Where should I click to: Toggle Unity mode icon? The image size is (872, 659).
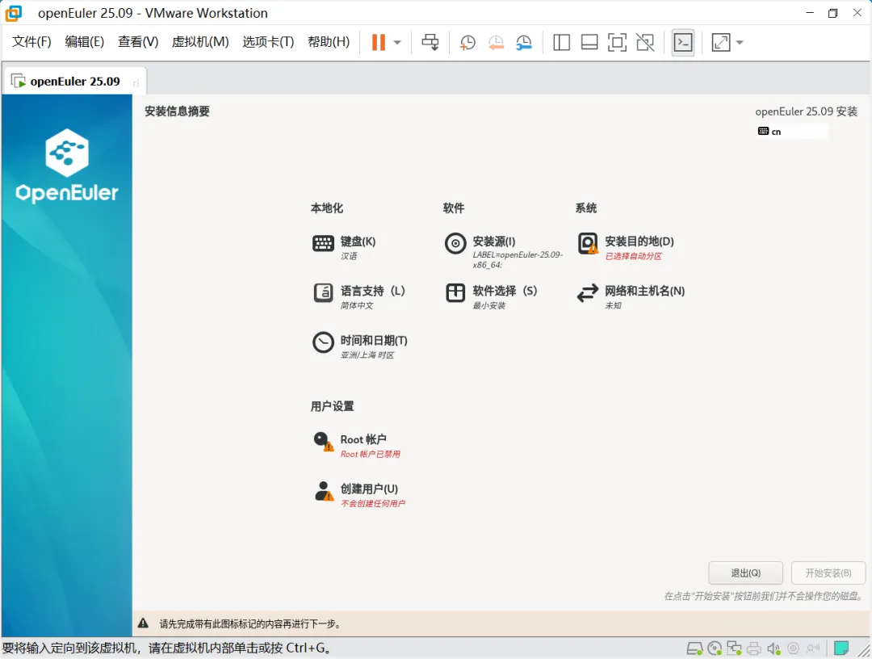click(x=645, y=42)
